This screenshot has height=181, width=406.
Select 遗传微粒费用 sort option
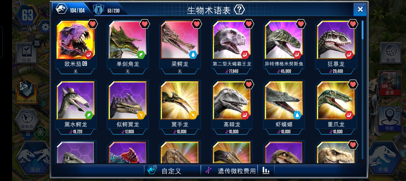coord(231,171)
